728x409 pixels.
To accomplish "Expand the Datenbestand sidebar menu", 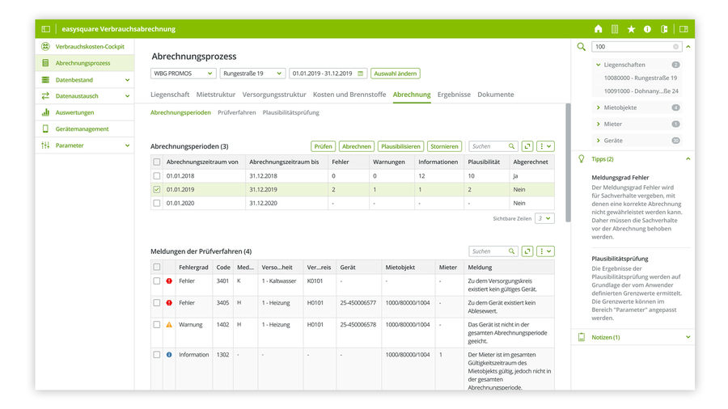I will click(127, 80).
